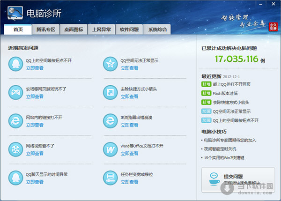Click 立即查看 under QQ空间无法正常显示

129,68
